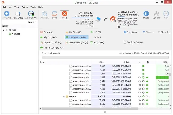This screenshot has height=115, width=173.
Task: Open the Other dropdown
Action: tap(97, 37)
